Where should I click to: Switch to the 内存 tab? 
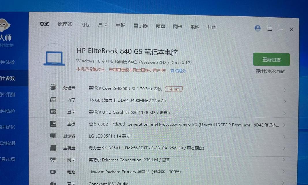click(85, 25)
